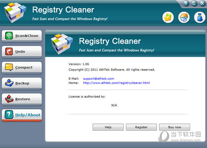207x148 pixels.
Task: Open the Backup section
Action: (22, 83)
